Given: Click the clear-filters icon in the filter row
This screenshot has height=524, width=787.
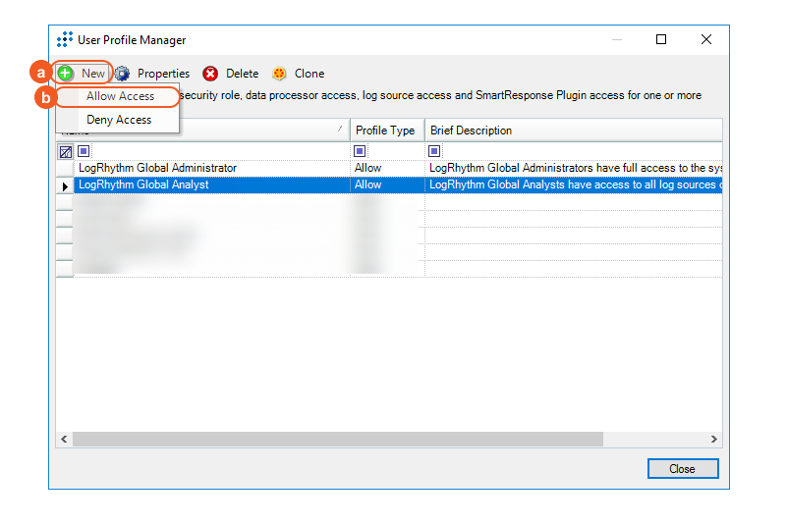Looking at the screenshot, I should pyautogui.click(x=65, y=152).
